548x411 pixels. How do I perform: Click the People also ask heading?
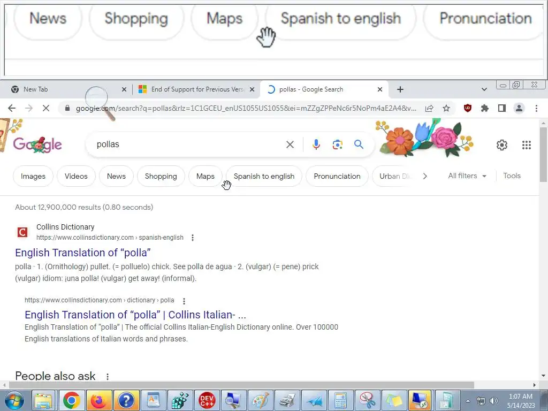(55, 376)
